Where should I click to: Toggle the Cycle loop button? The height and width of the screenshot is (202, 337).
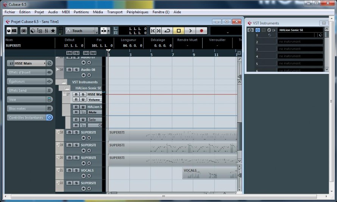point(167,31)
